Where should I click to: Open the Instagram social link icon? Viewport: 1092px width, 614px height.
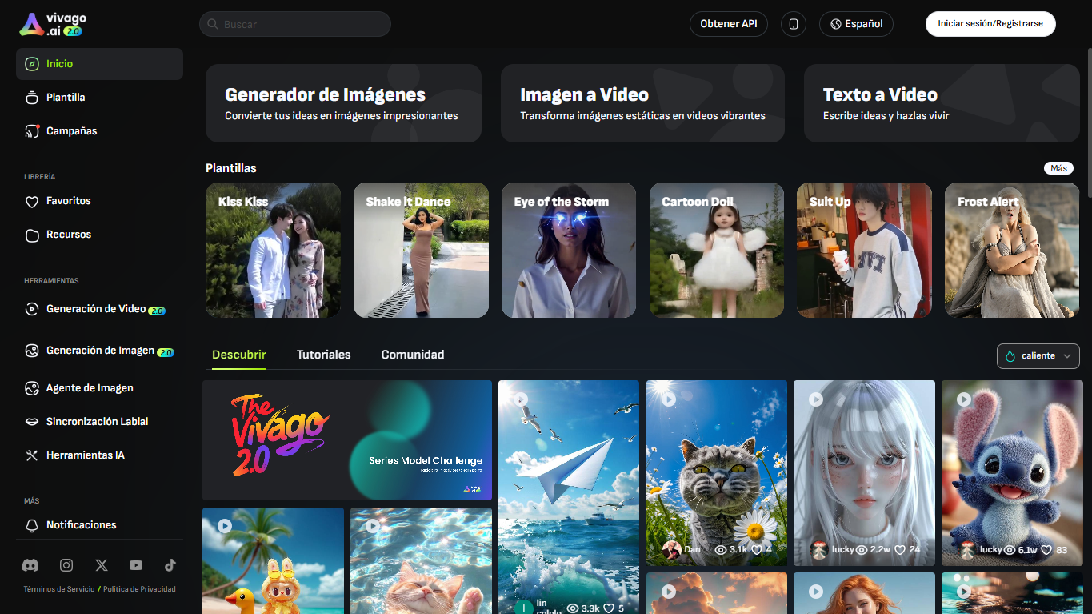(x=66, y=565)
